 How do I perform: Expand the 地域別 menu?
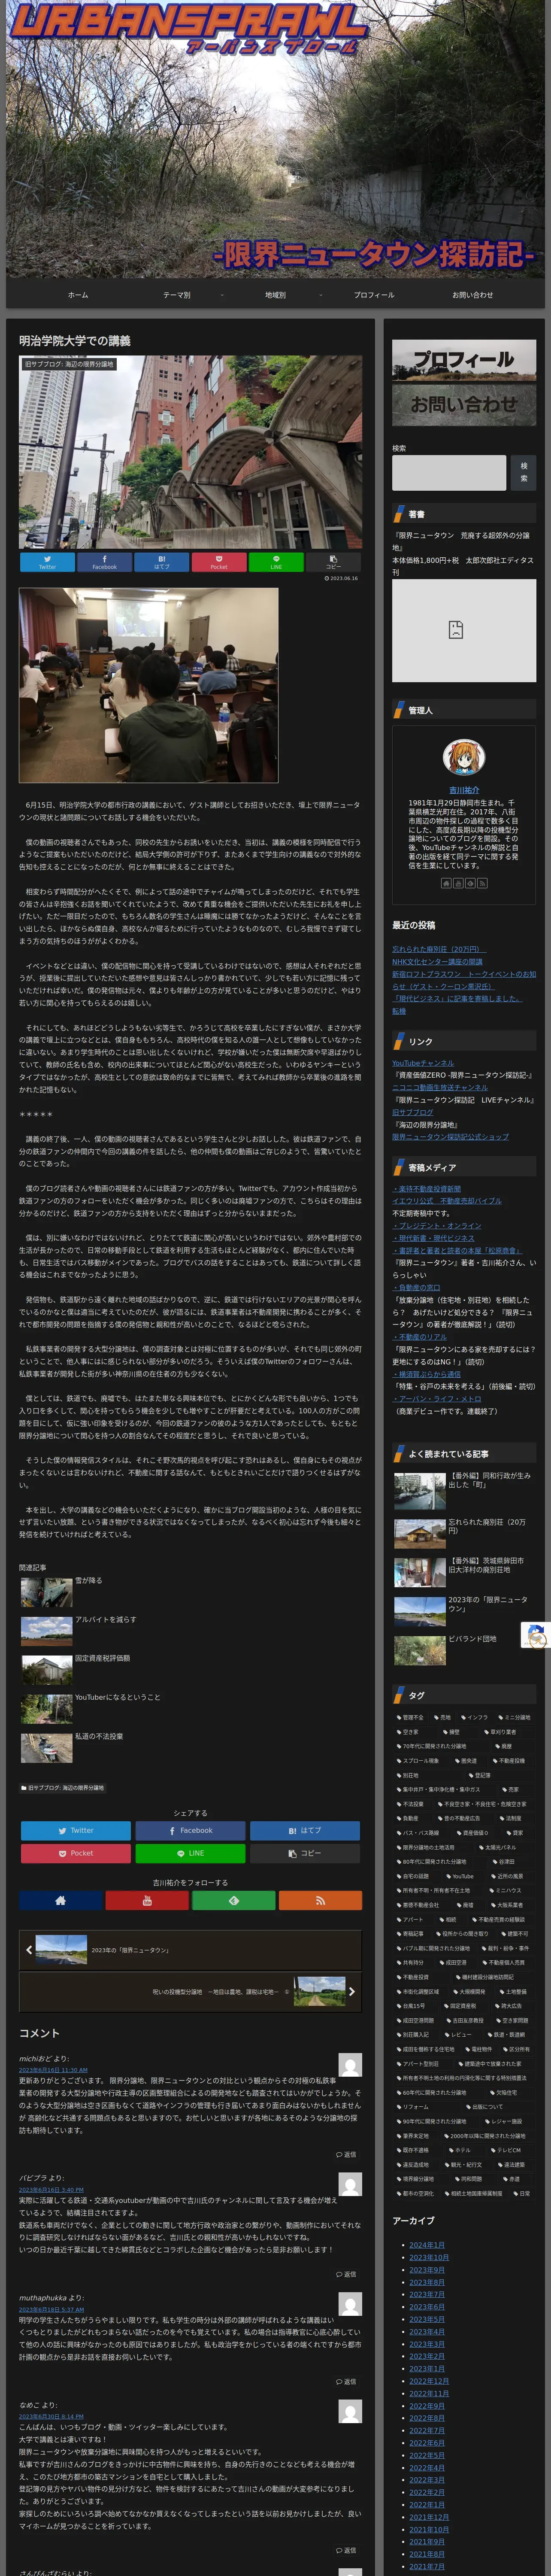275,295
